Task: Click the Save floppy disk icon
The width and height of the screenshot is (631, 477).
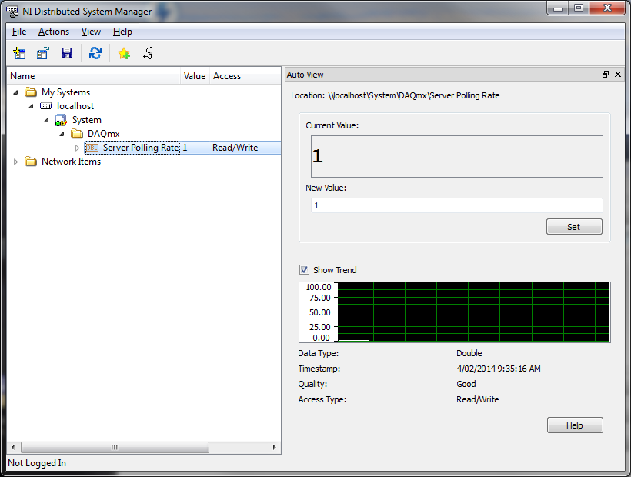Action: click(67, 53)
